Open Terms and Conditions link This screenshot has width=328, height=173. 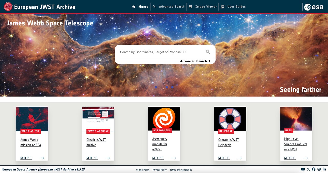coord(181,170)
